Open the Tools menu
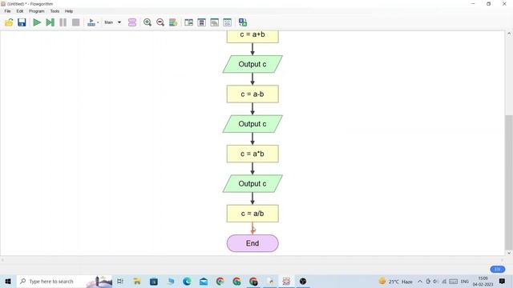This screenshot has height=288, width=513. (x=55, y=11)
